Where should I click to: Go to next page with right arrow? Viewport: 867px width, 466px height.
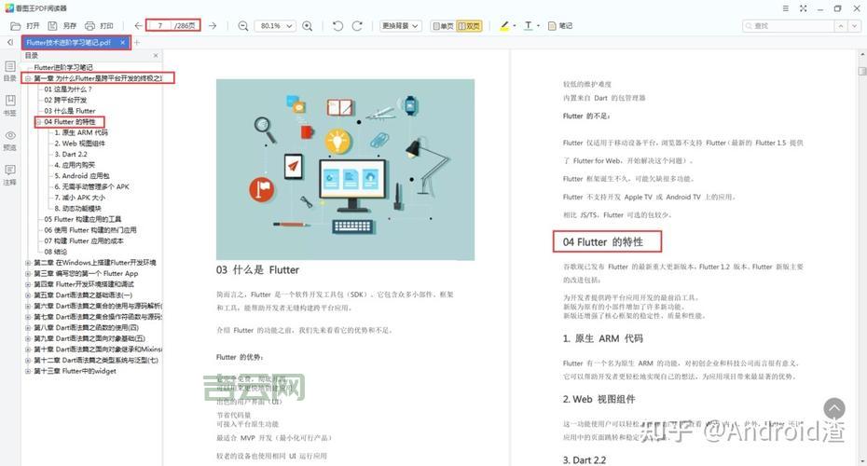213,26
